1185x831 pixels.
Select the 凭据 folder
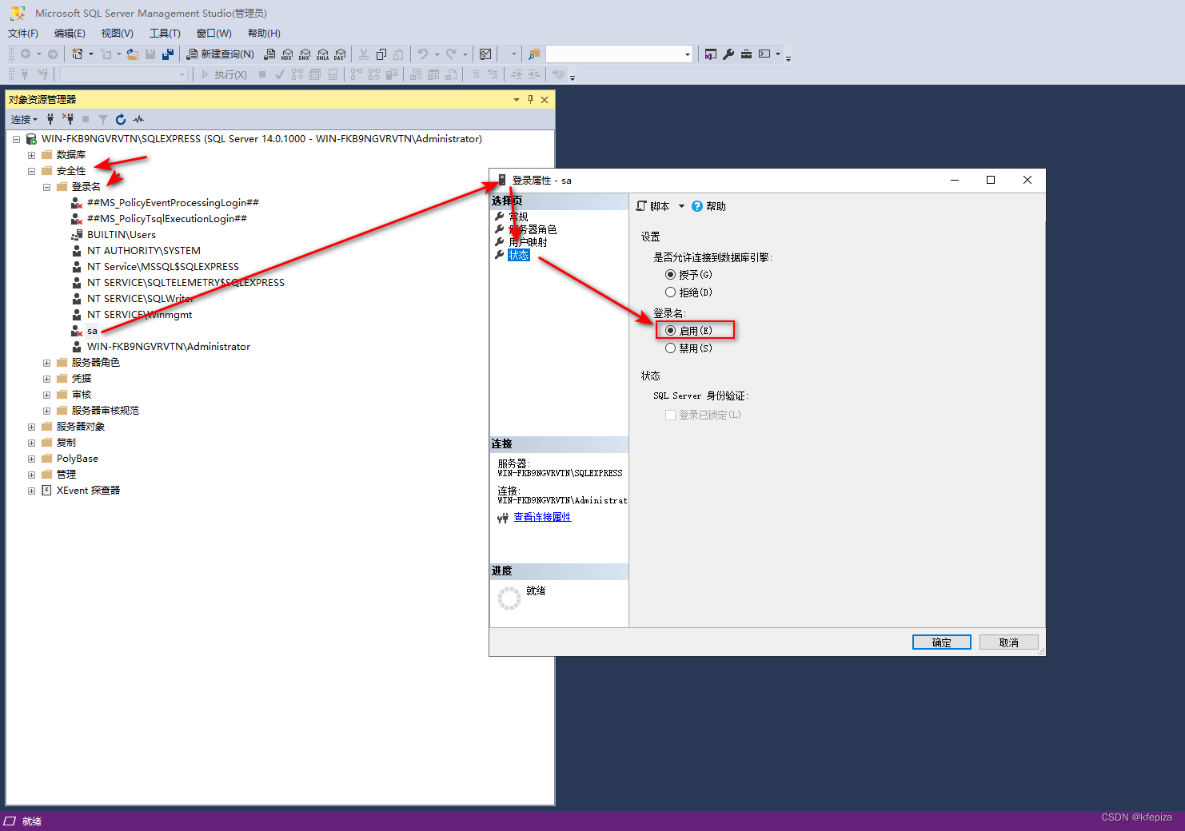82,379
